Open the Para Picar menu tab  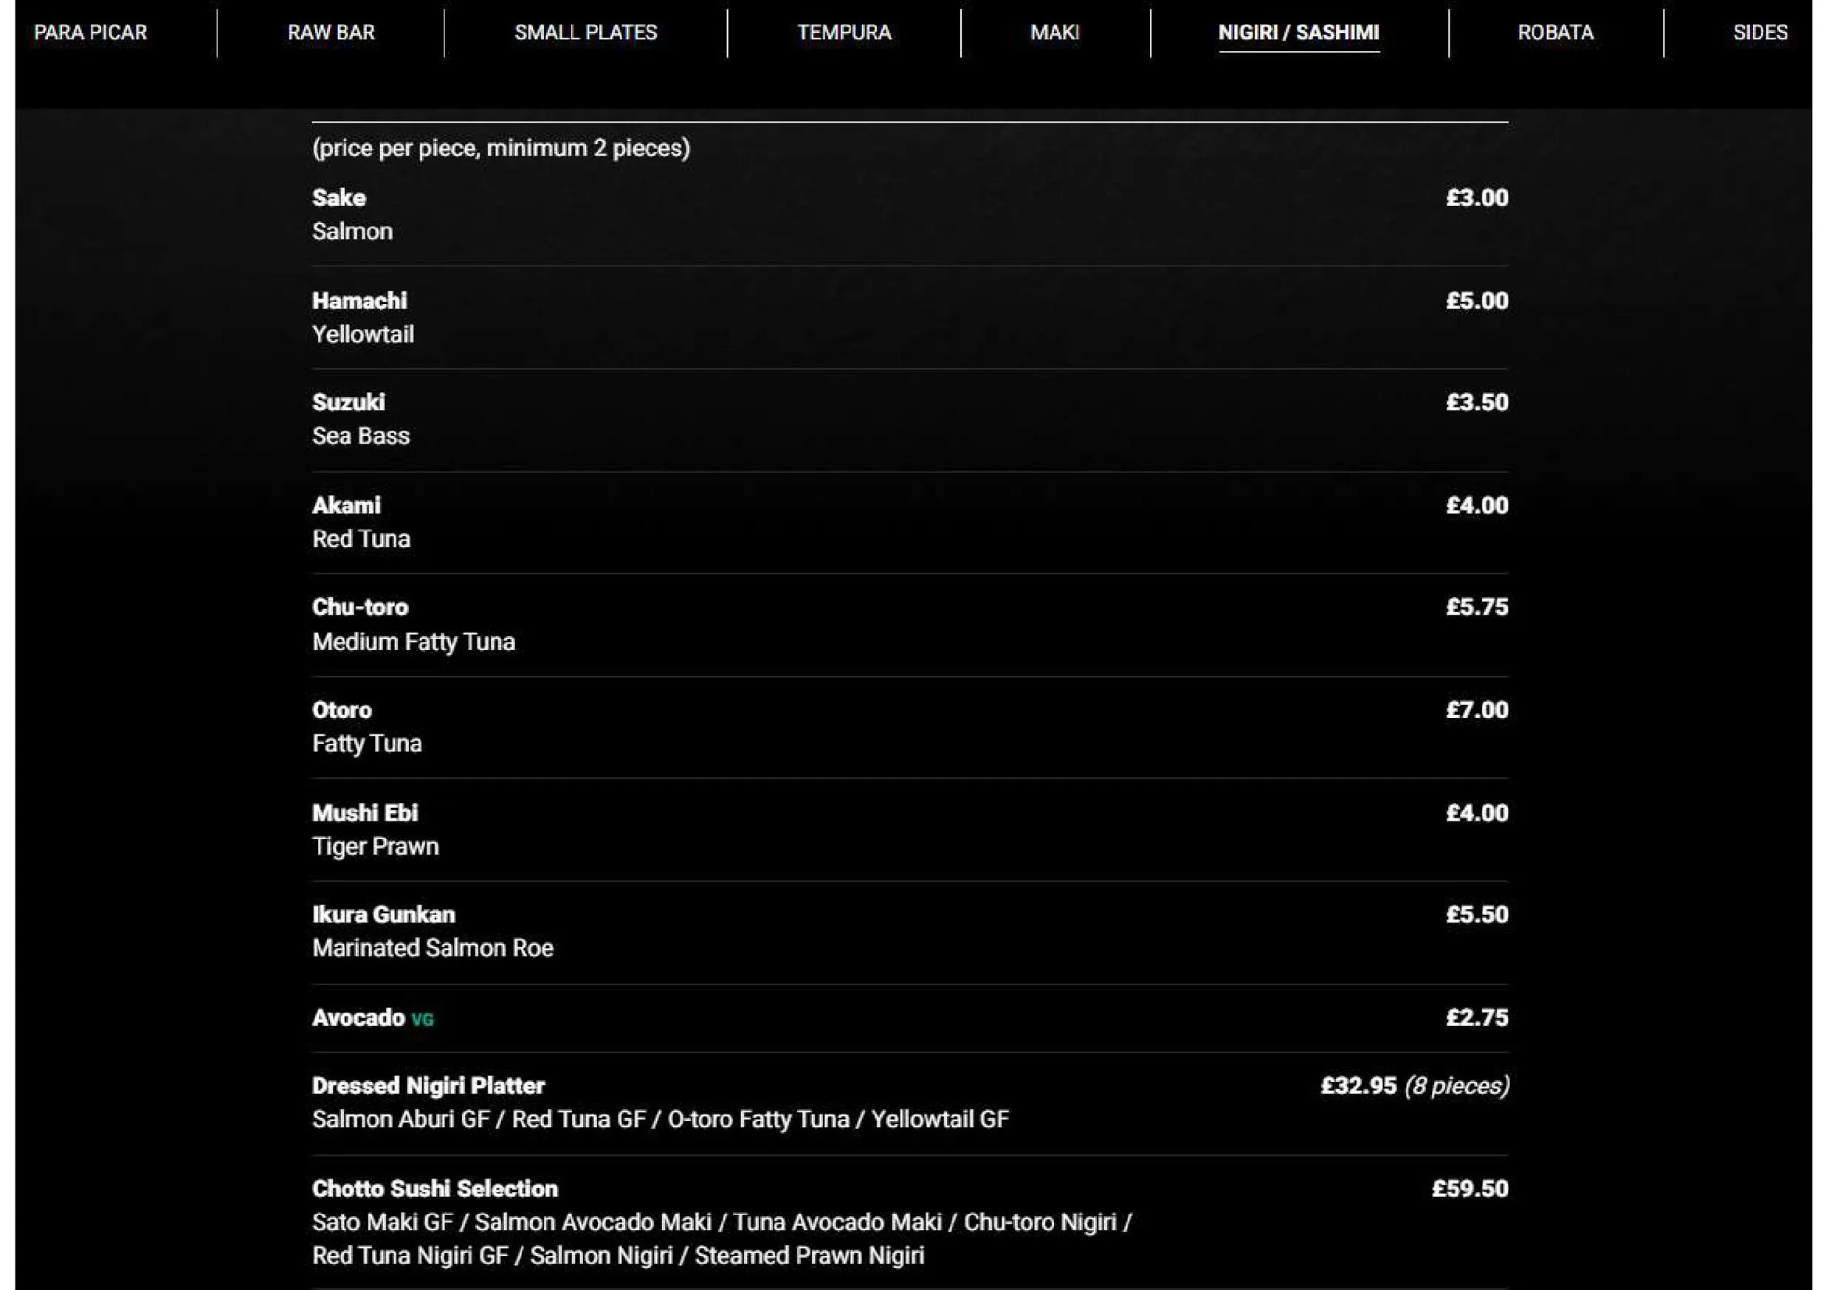(91, 32)
